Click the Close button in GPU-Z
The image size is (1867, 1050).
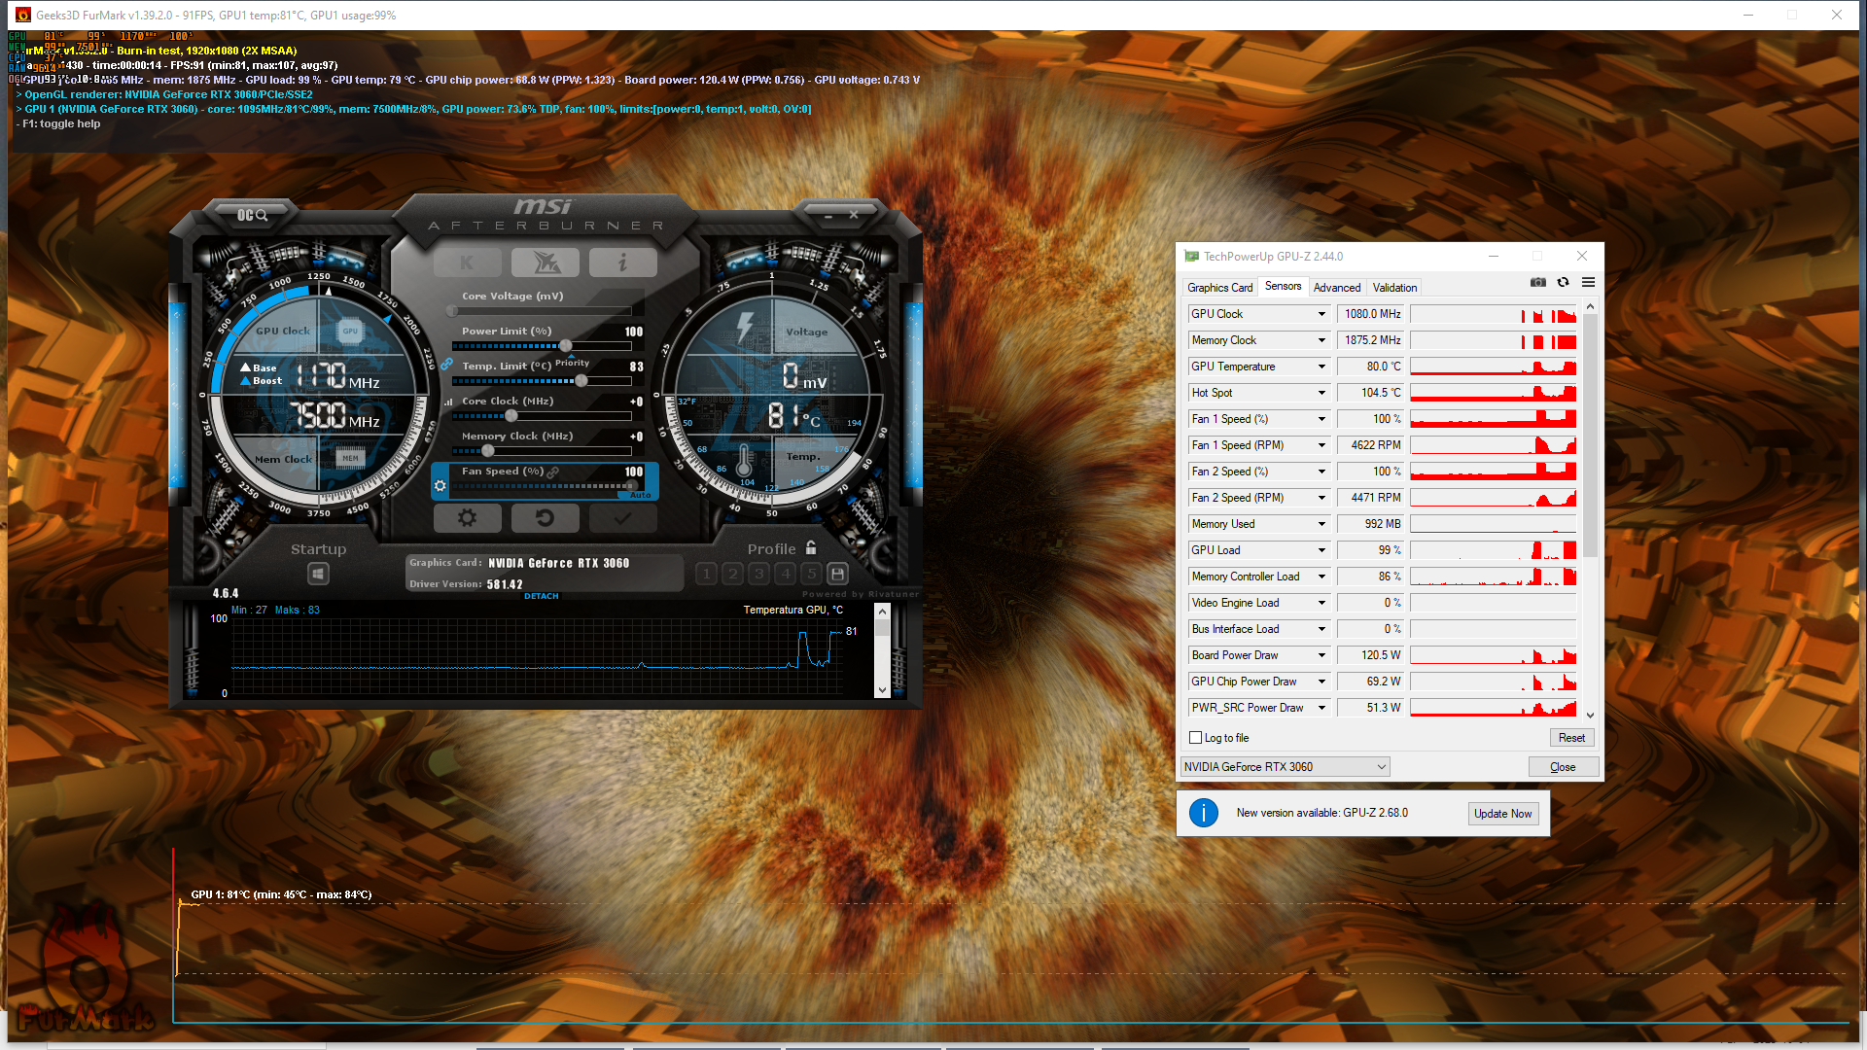point(1563,767)
